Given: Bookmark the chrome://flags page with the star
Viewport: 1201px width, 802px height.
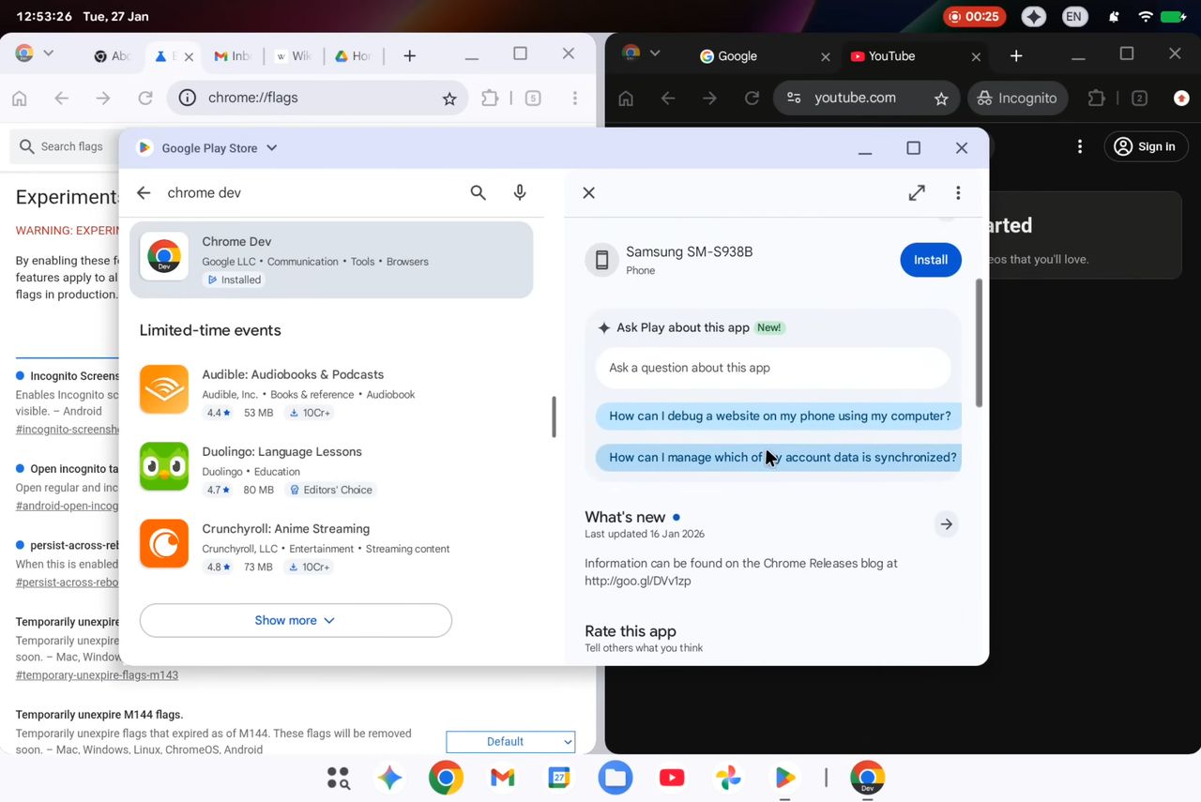Looking at the screenshot, I should point(449,98).
